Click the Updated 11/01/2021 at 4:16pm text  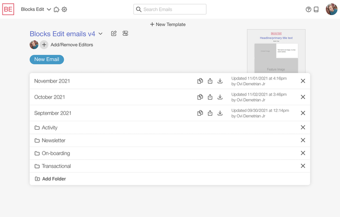(259, 78)
